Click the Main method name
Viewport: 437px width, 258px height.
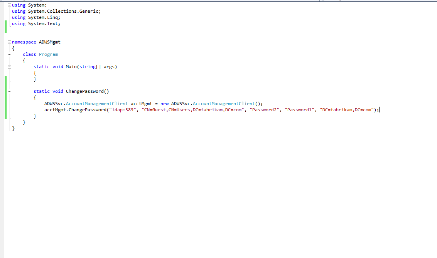[x=71, y=67]
